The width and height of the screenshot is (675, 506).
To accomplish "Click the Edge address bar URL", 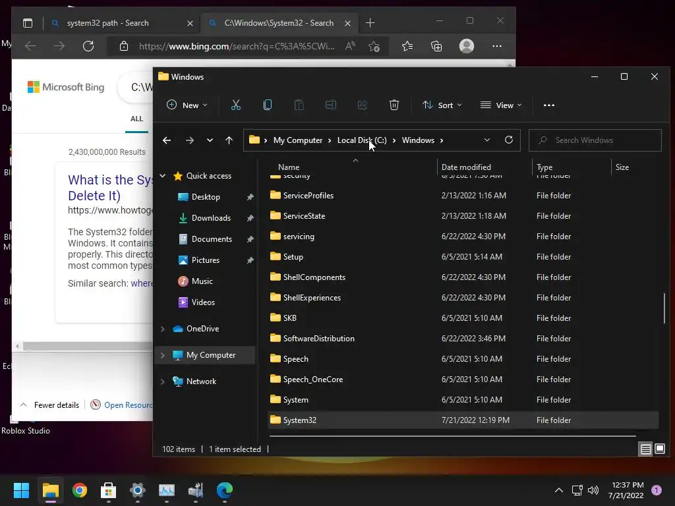I will coord(237,46).
